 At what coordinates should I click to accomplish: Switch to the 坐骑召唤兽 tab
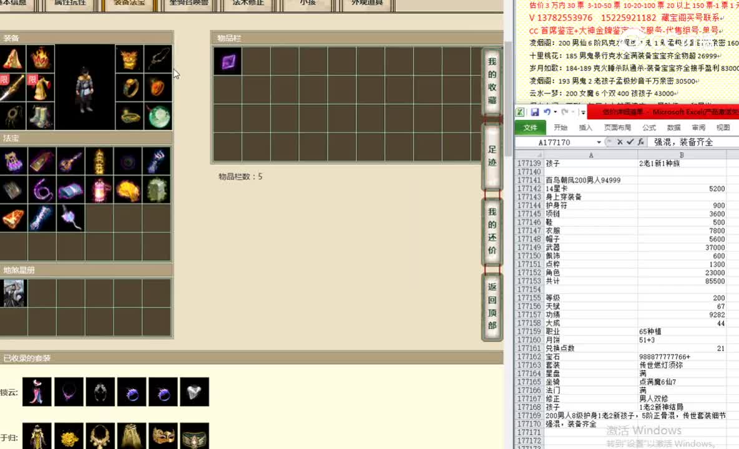click(x=189, y=4)
